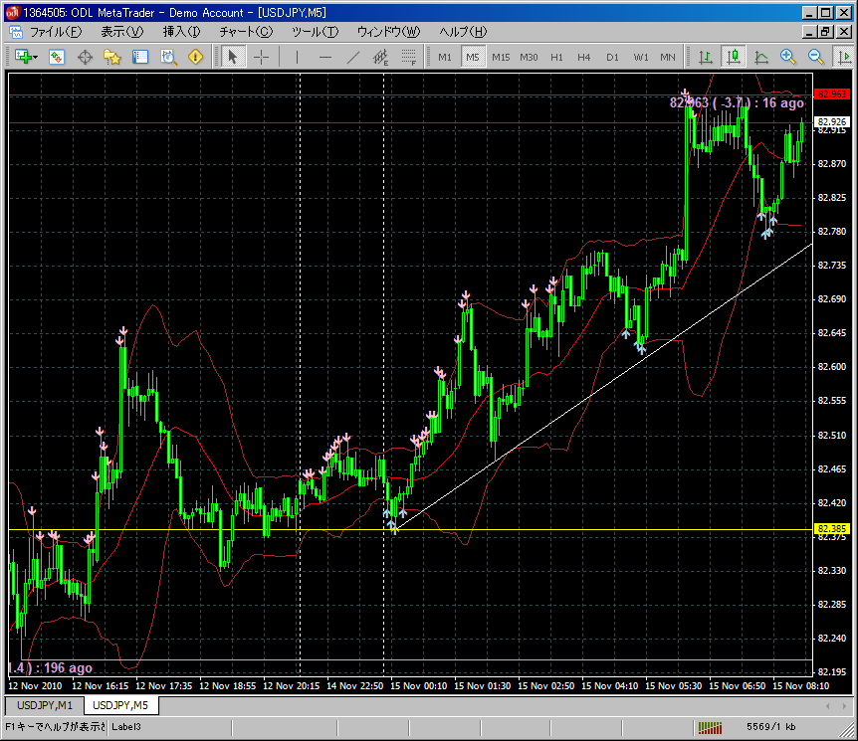Click the zoom in magnifier icon

coord(788,57)
